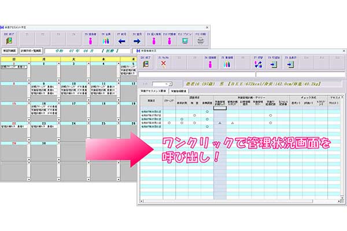Click the F11 preview monitor icon
The width and height of the screenshot is (347, 231).
(184, 40)
